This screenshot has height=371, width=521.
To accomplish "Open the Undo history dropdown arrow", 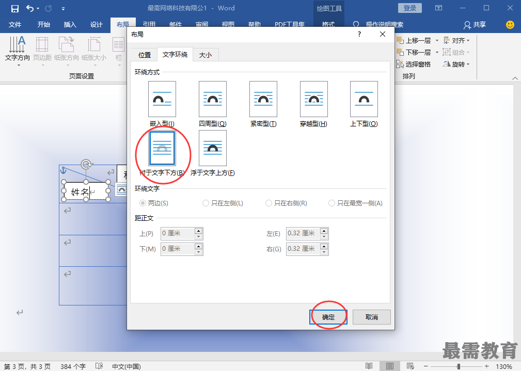I will point(38,9).
